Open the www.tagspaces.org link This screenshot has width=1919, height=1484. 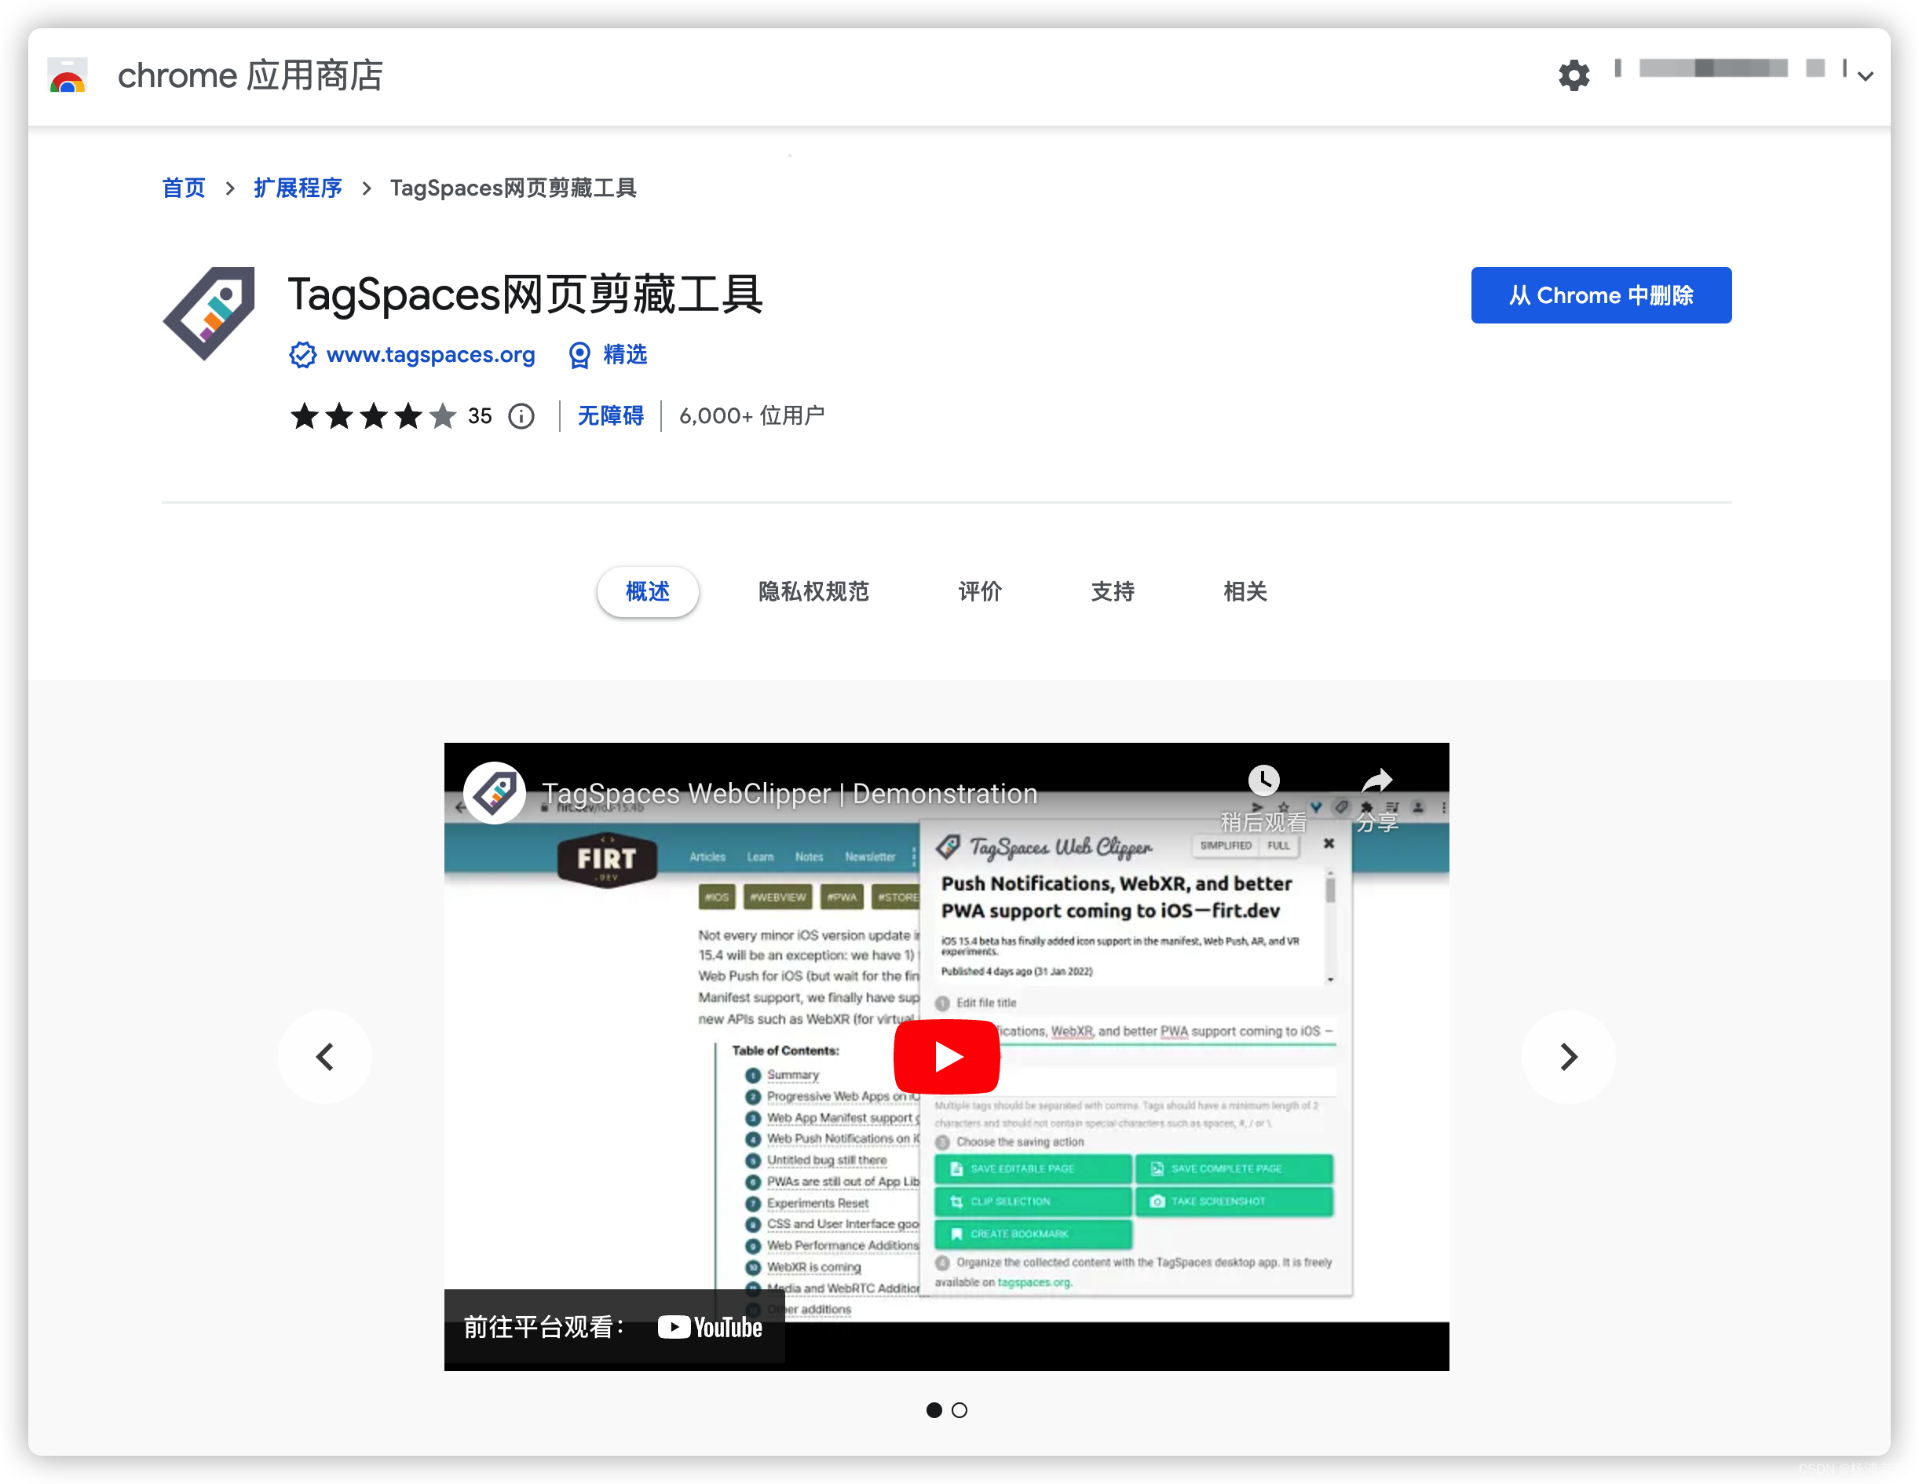430,355
